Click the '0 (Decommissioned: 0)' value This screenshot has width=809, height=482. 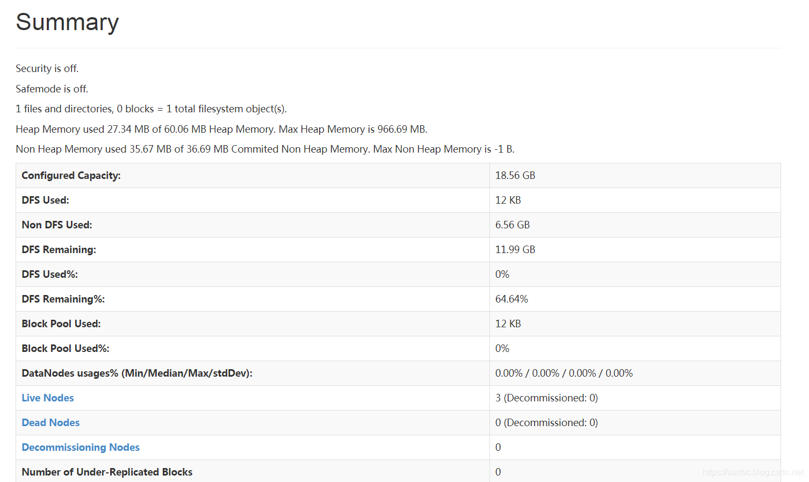[x=547, y=422]
